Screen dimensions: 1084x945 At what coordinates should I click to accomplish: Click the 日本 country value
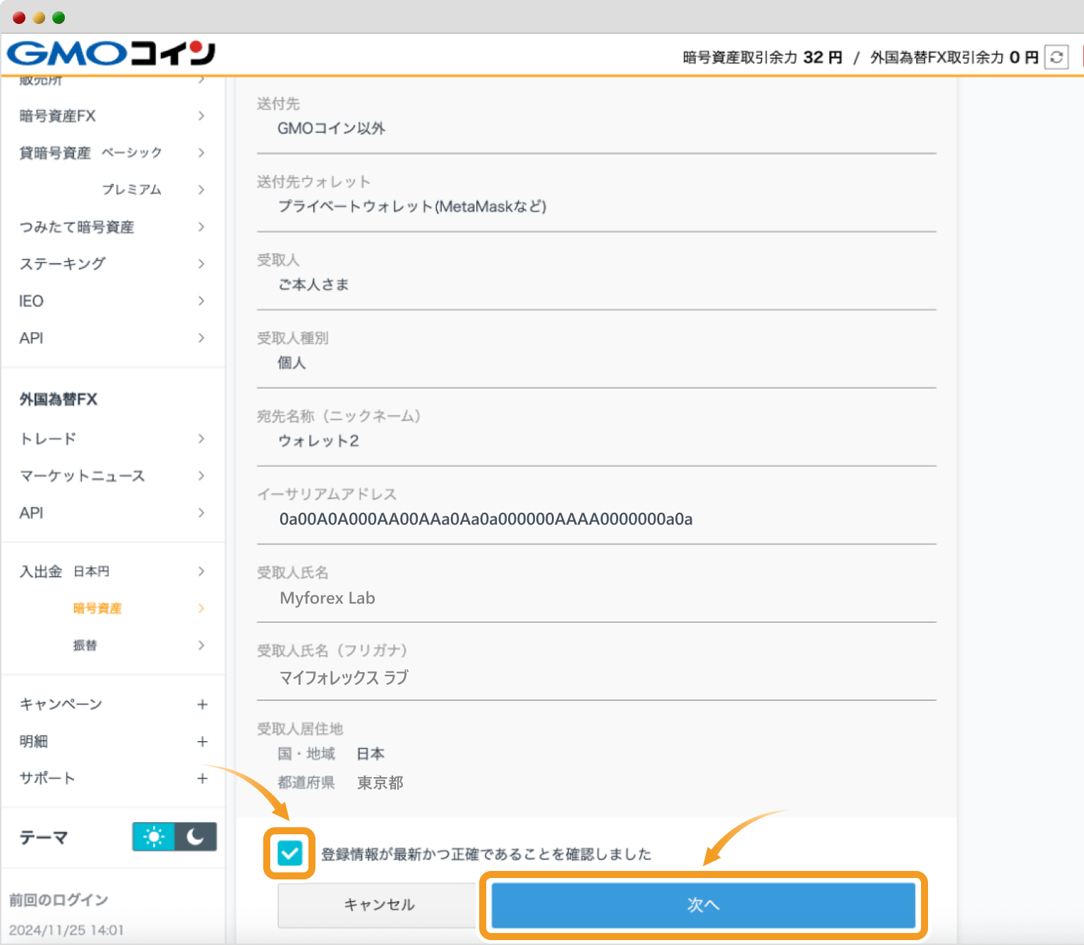(x=371, y=754)
